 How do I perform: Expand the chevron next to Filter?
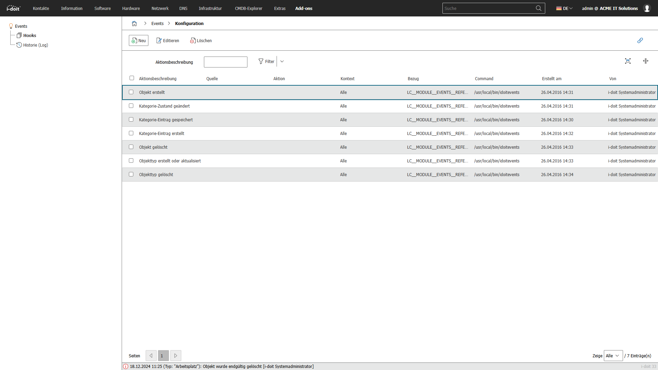[x=282, y=61]
